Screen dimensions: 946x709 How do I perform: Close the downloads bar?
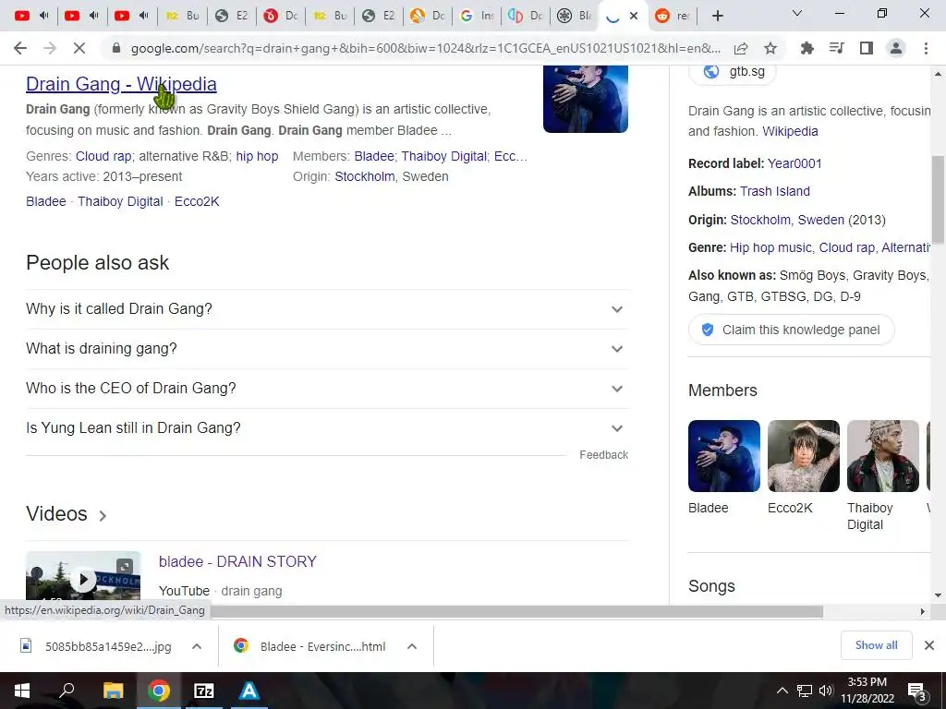929,645
